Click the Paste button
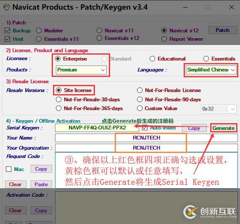240x224 pixels. [41, 184]
